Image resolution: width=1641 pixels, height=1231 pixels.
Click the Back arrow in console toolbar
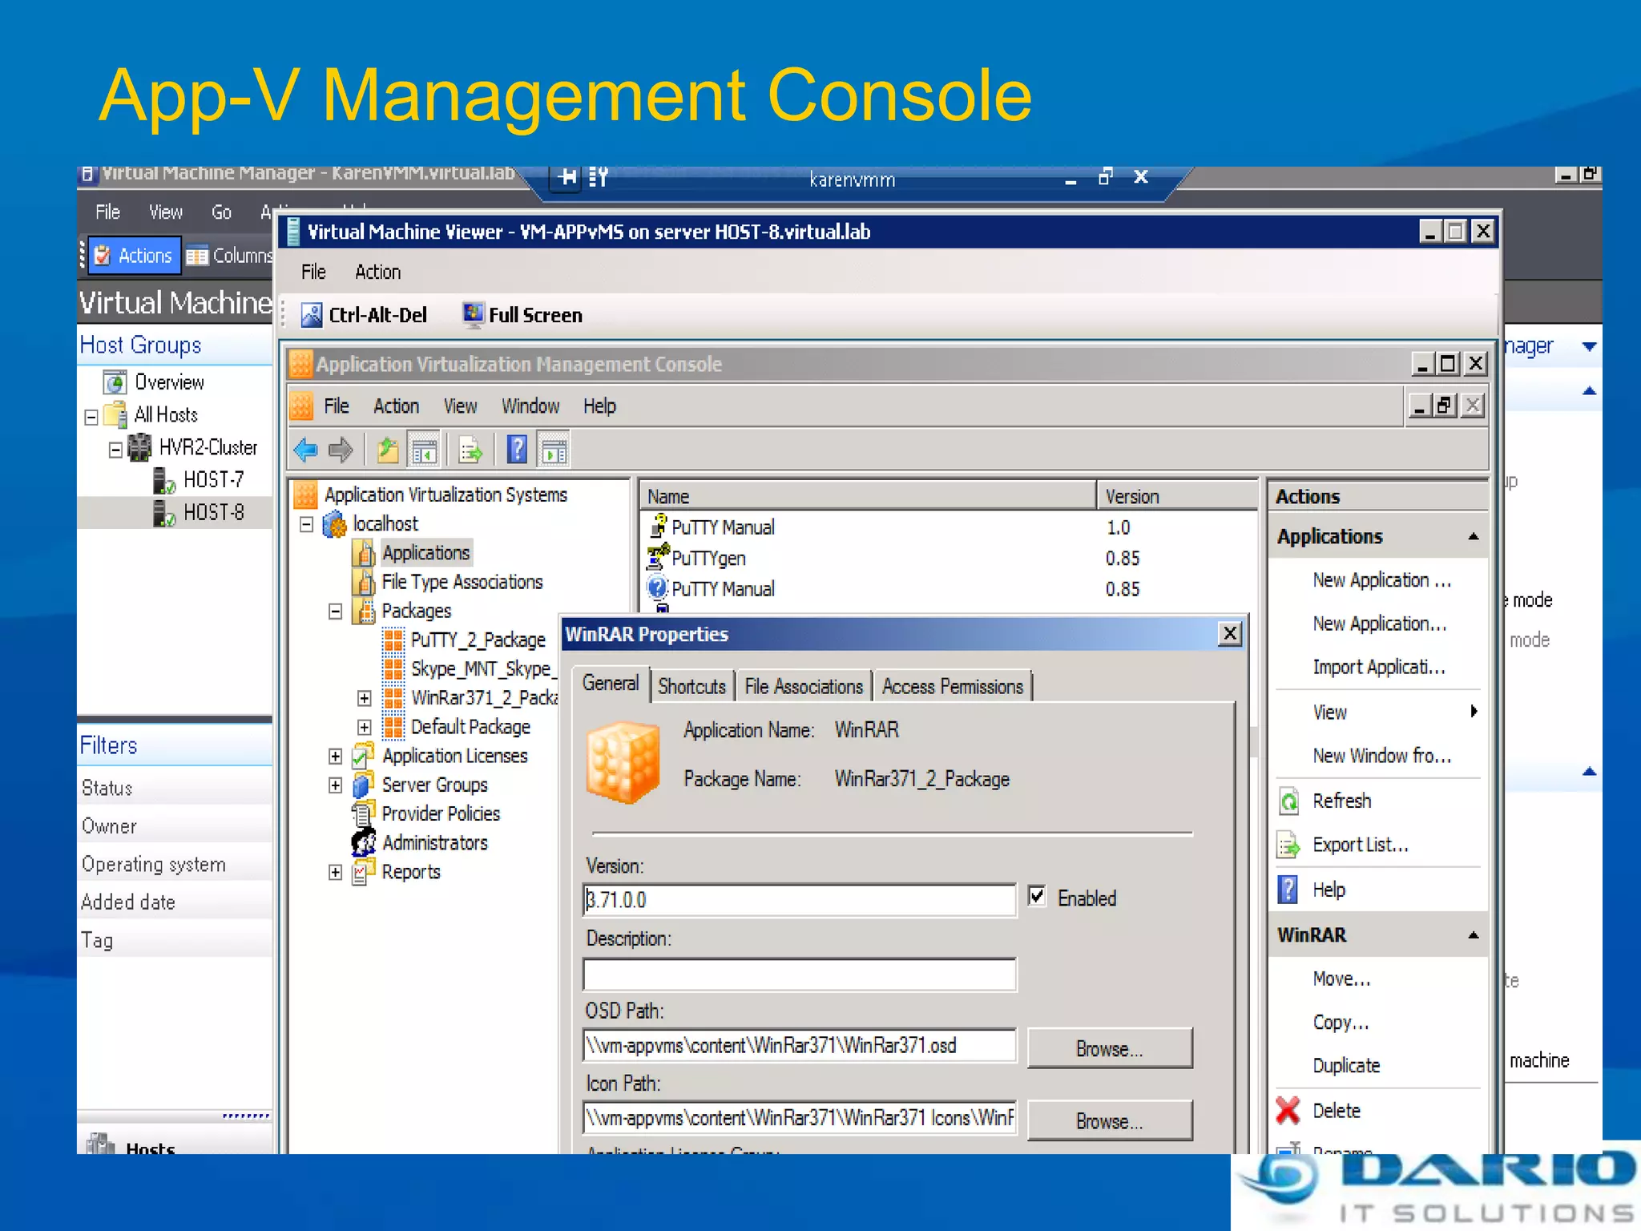tap(306, 450)
